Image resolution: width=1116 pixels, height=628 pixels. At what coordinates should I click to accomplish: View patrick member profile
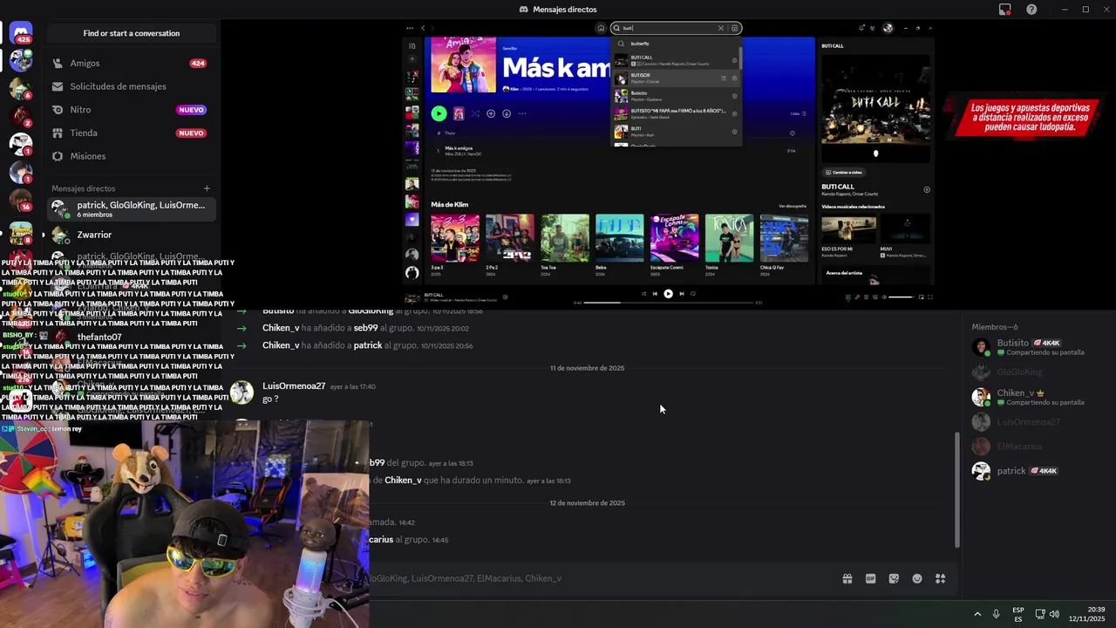click(x=1038, y=471)
